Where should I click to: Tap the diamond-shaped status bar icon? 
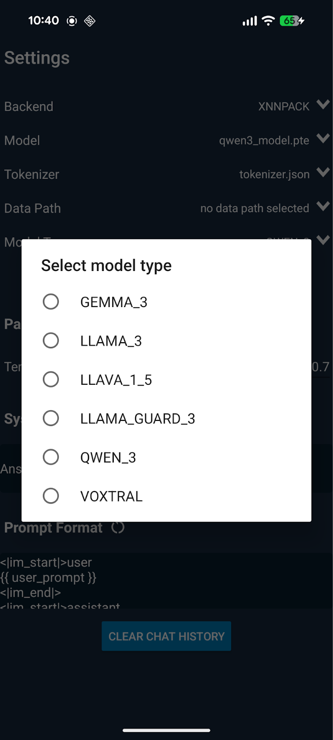pos(90,21)
